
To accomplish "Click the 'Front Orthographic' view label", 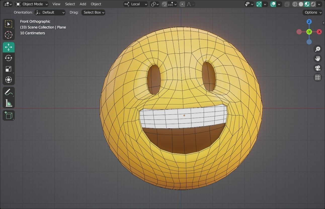I will click(35, 21).
